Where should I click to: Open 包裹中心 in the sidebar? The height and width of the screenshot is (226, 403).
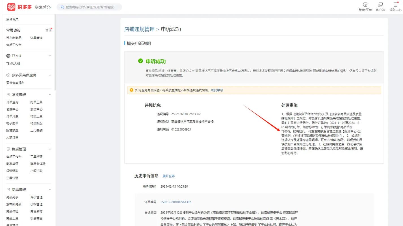[x=12, y=109]
